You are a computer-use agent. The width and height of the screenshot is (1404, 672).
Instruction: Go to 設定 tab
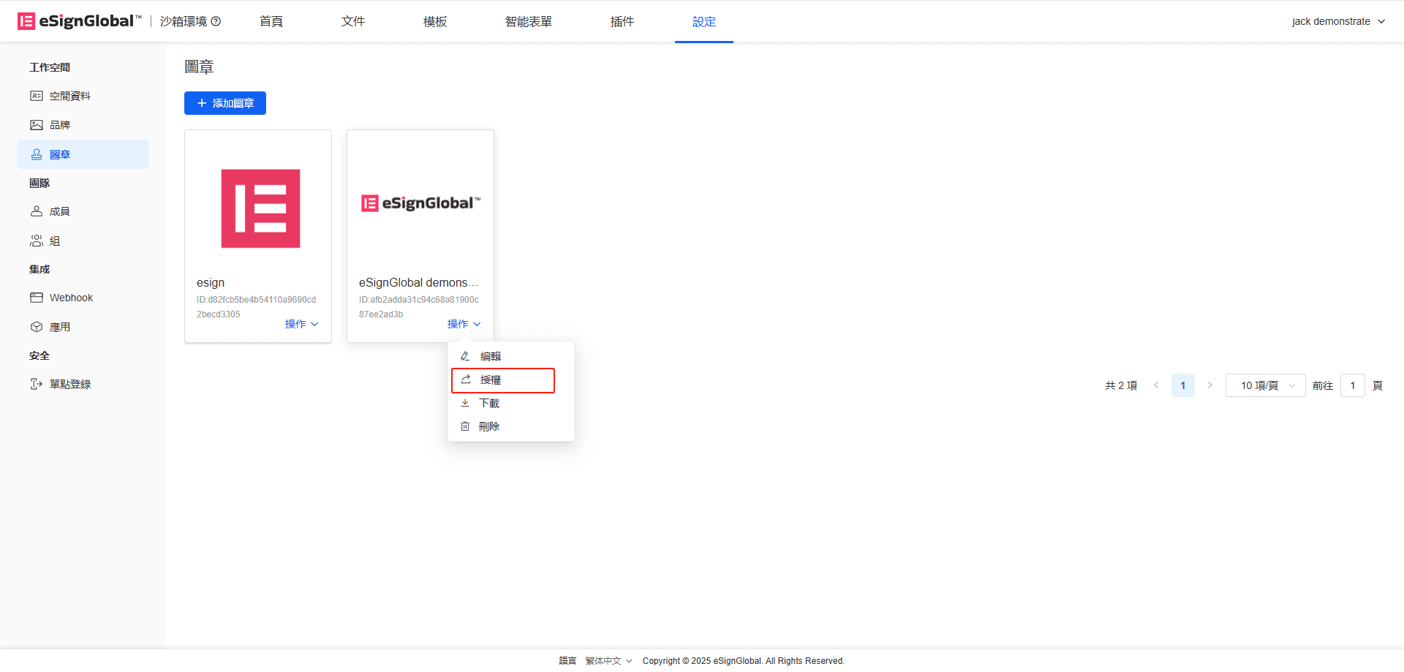click(x=704, y=22)
